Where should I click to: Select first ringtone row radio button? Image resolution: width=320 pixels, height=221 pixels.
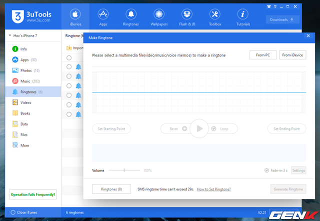click(x=69, y=66)
